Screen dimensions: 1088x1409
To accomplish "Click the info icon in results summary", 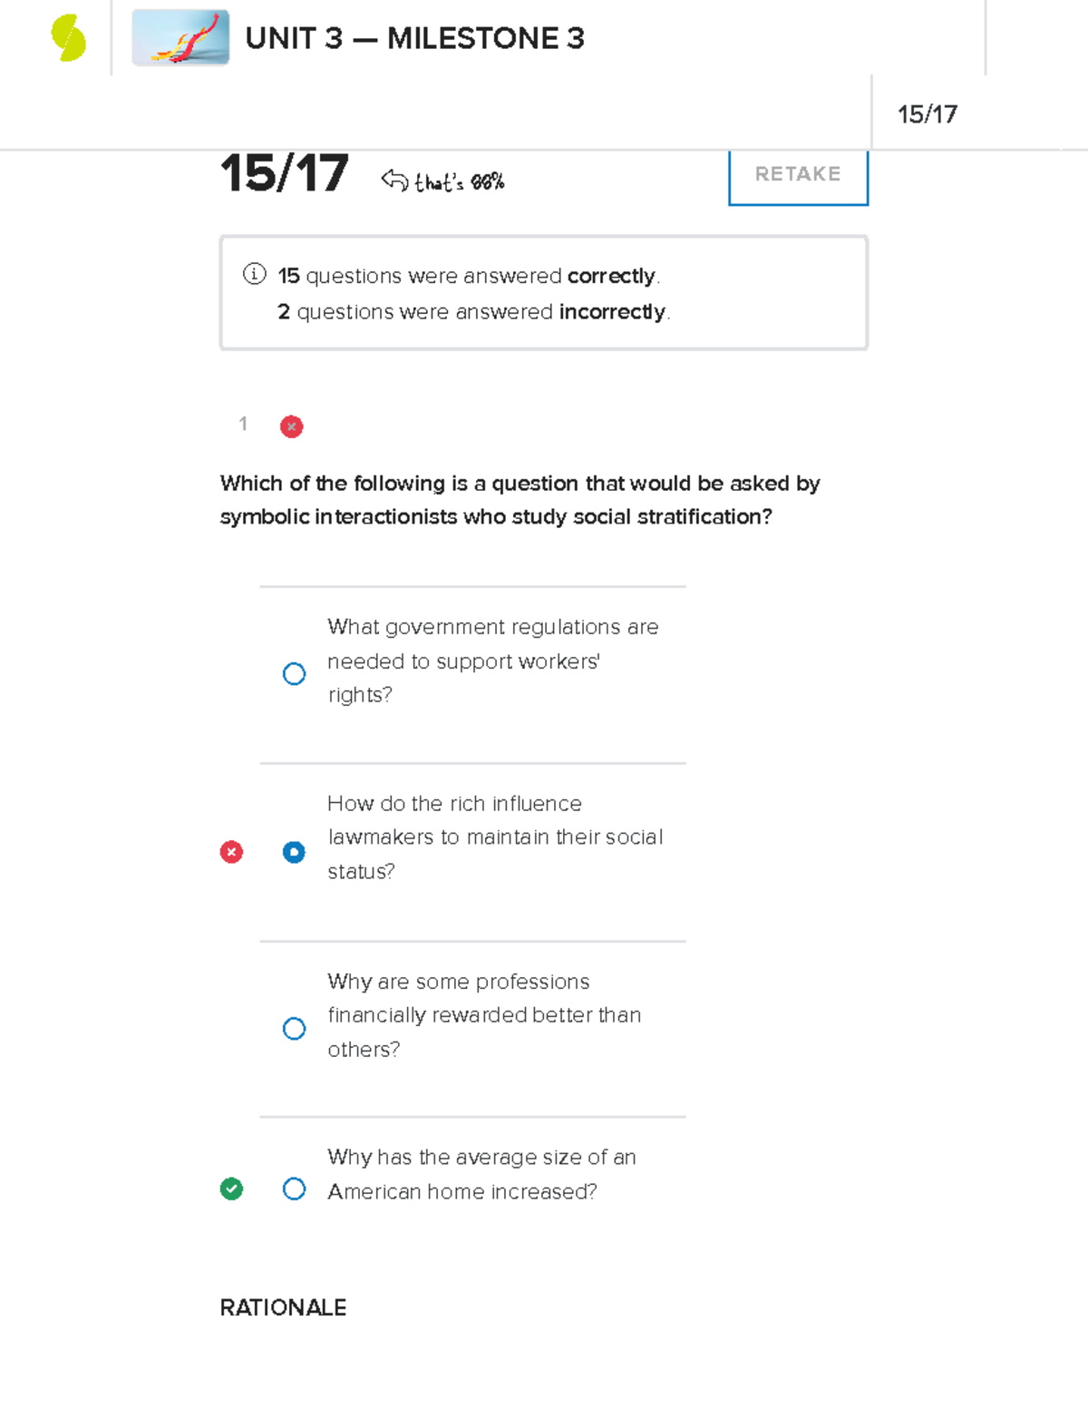I will [x=255, y=274].
